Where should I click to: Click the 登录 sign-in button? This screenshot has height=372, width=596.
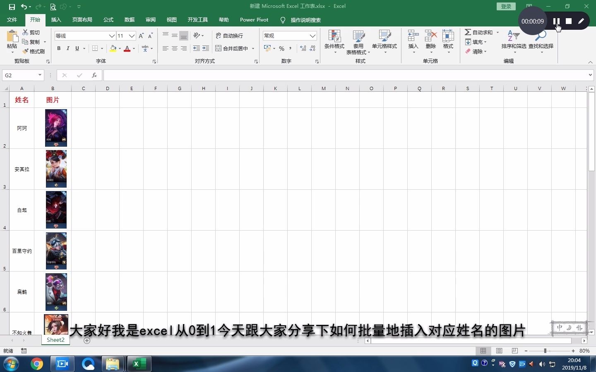506,6
